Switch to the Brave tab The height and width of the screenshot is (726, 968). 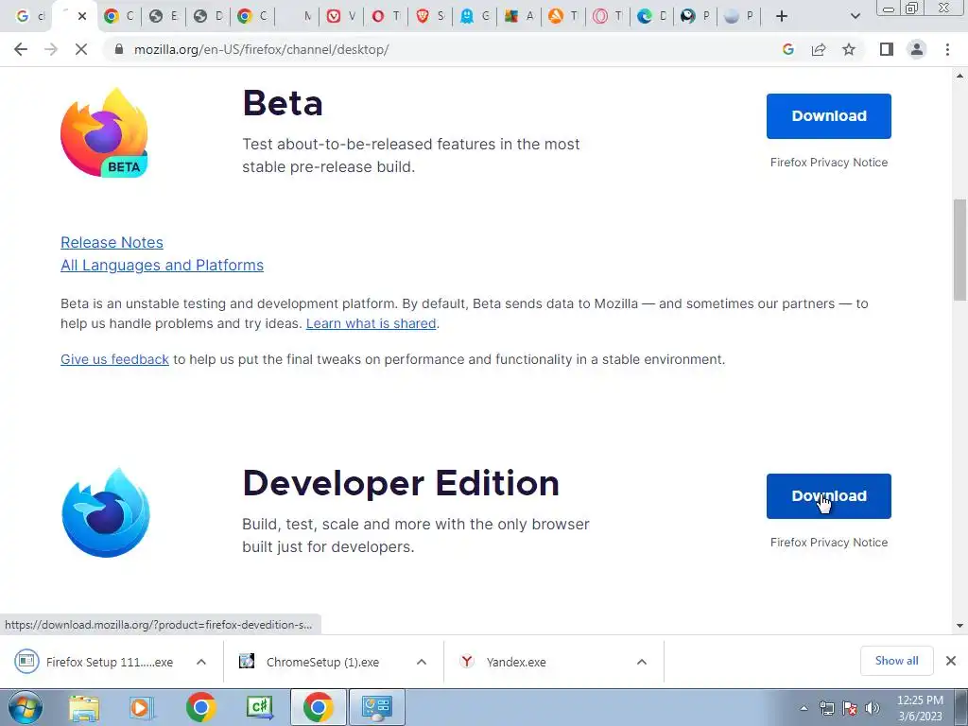pyautogui.click(x=430, y=16)
